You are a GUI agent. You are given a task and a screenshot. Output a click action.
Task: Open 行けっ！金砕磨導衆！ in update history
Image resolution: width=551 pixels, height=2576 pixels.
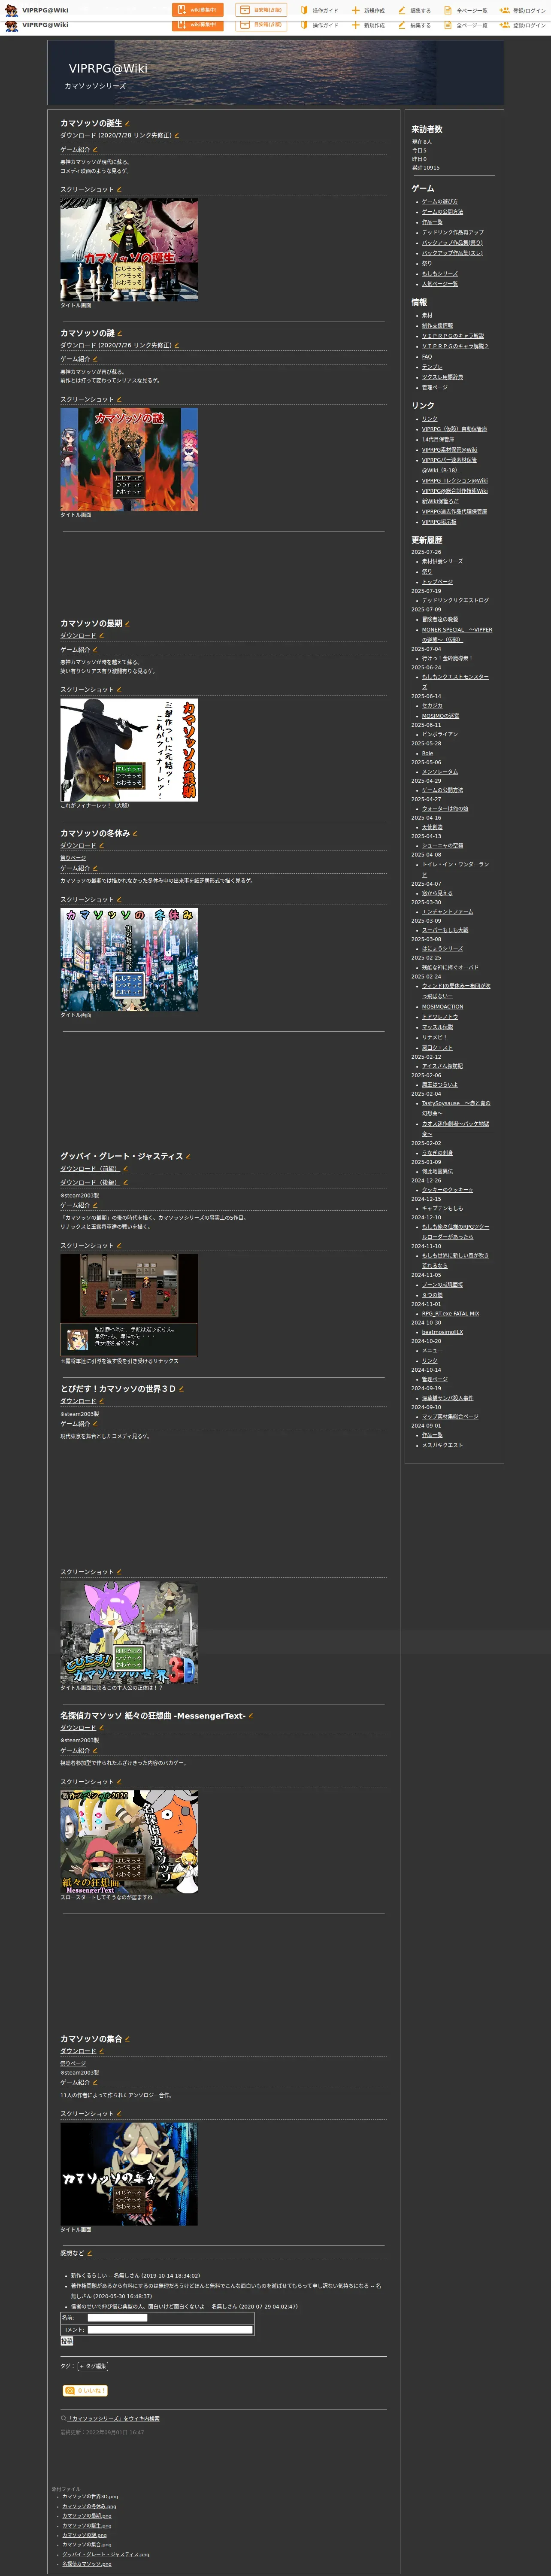pos(447,659)
